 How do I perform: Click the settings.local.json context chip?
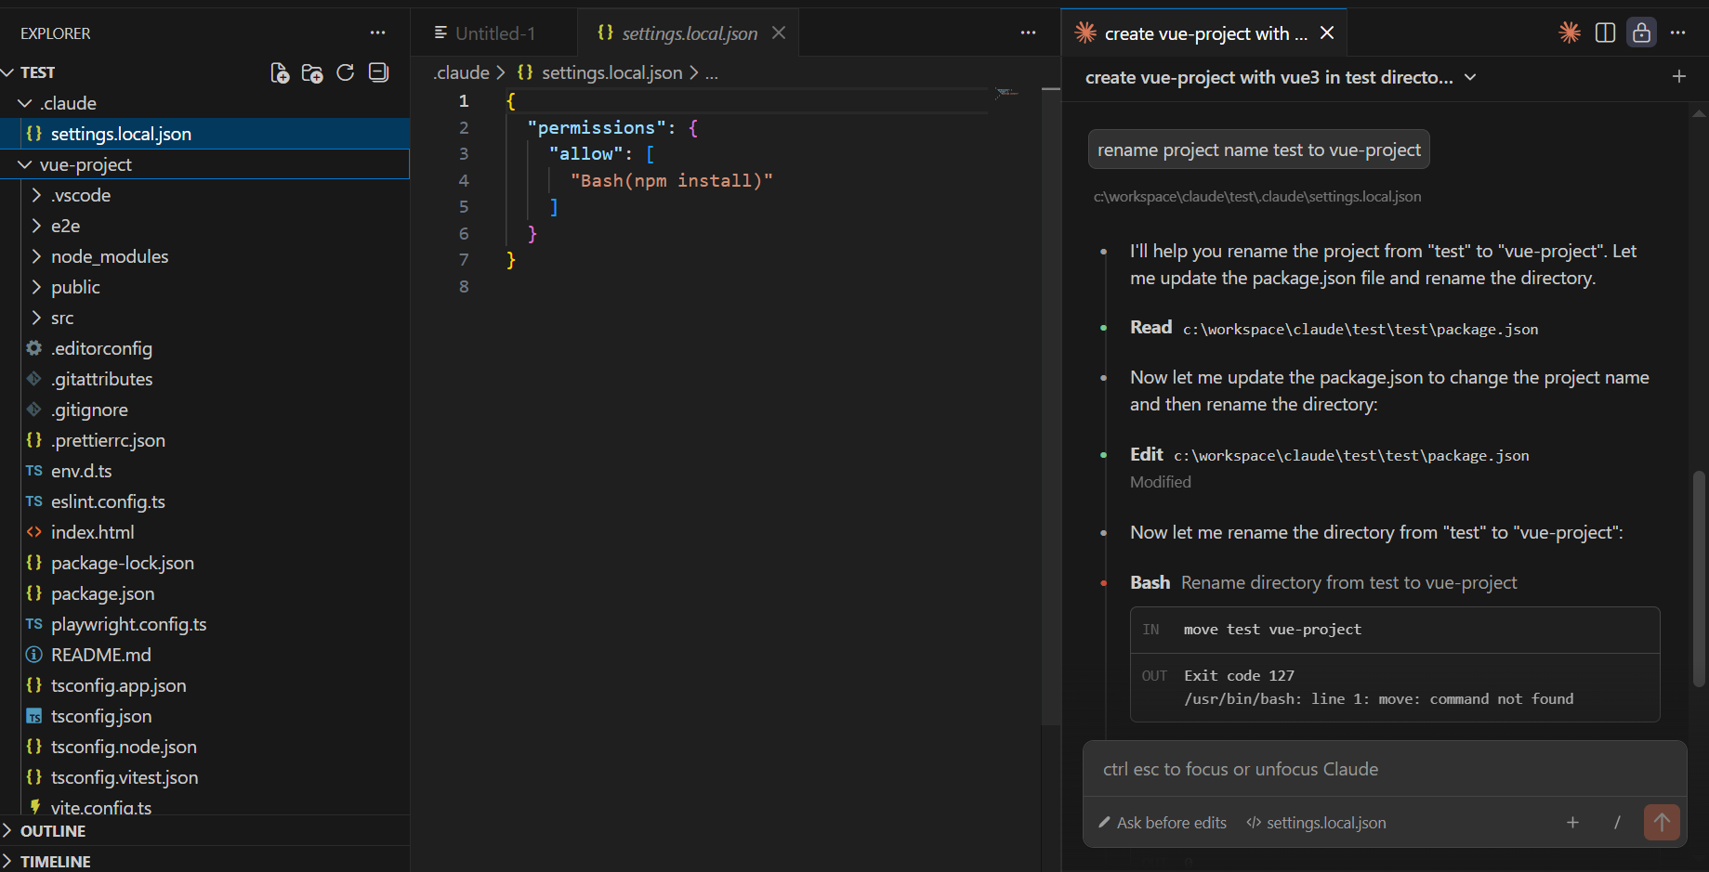tap(1316, 823)
